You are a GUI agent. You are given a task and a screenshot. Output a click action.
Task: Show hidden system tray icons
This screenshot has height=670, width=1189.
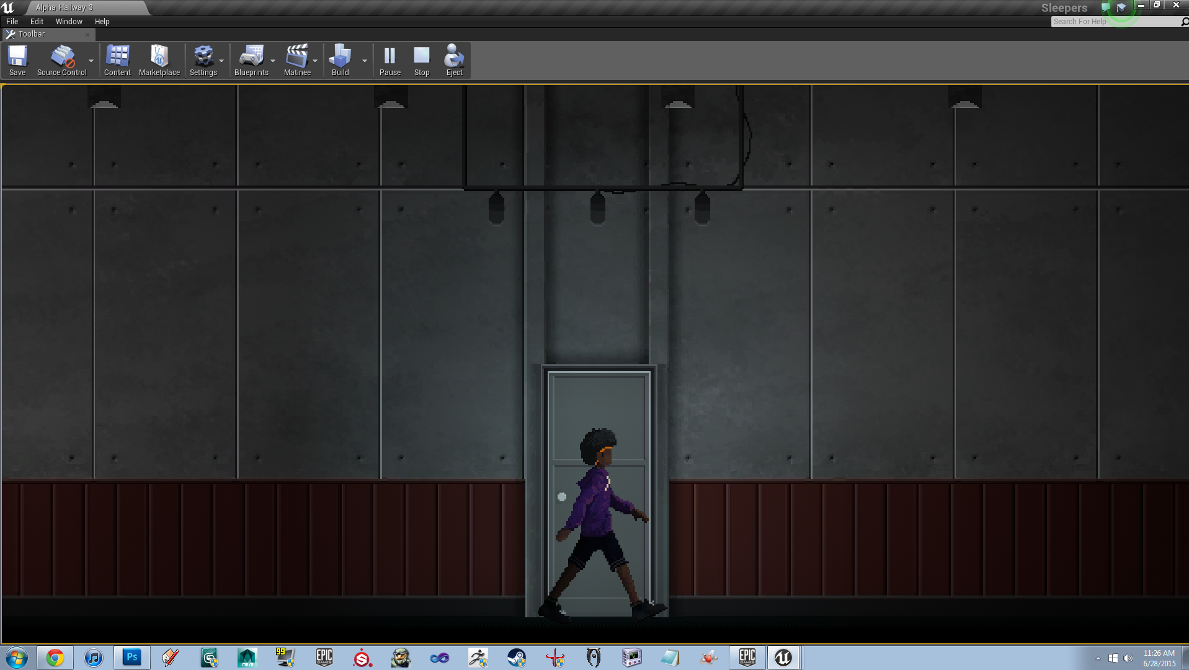[1098, 658]
